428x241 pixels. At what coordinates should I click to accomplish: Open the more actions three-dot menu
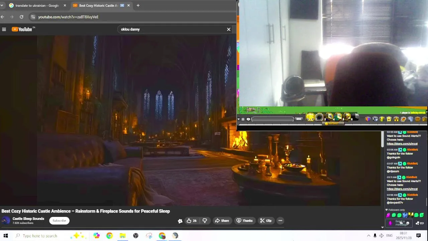(280, 221)
